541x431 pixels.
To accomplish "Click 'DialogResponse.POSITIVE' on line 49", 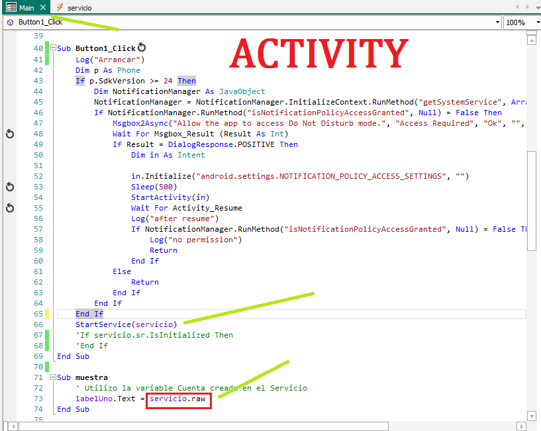I will pyautogui.click(x=221, y=144).
